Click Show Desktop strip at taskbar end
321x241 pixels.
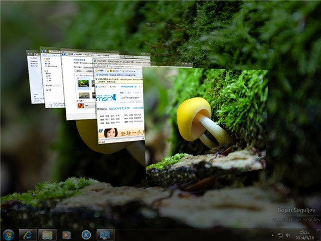(x=319, y=235)
